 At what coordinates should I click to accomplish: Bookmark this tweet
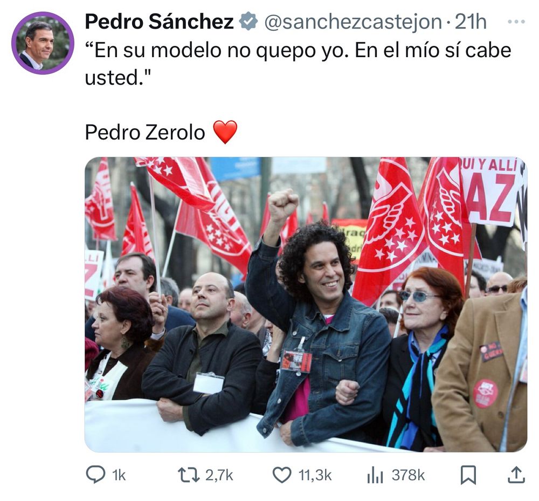(468, 475)
